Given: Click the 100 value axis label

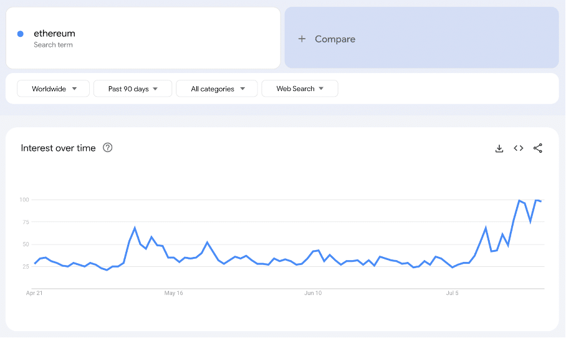Looking at the screenshot, I should [24, 200].
